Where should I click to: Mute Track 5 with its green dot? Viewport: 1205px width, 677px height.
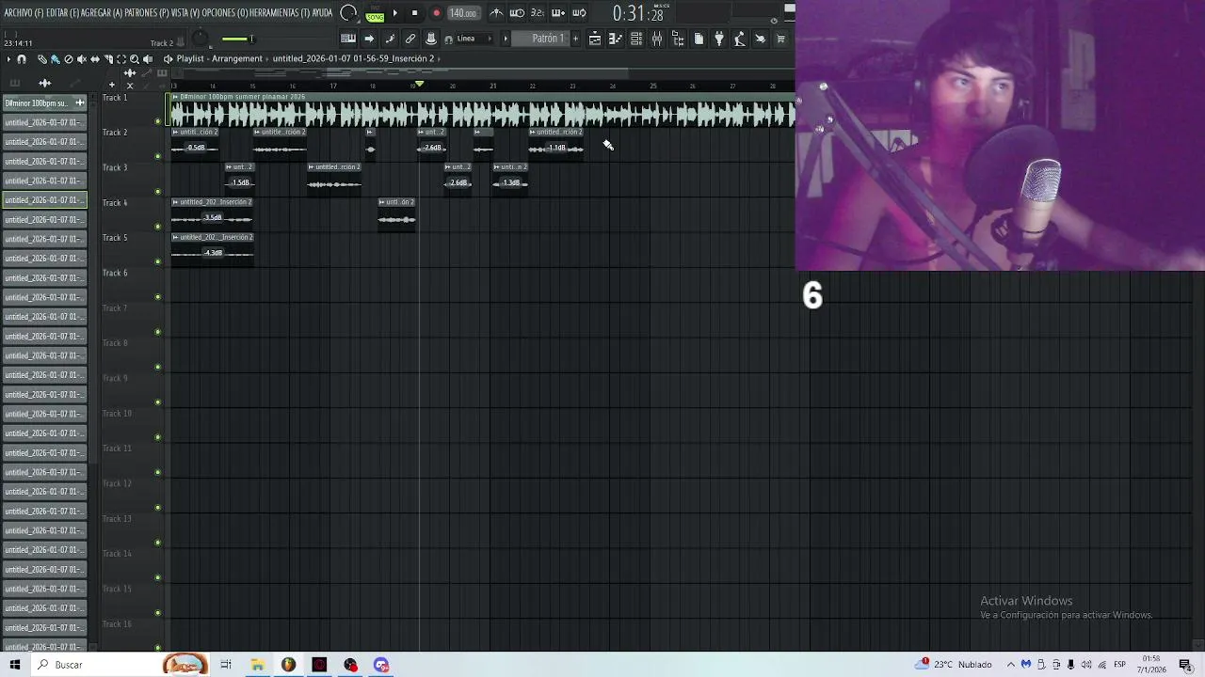click(x=157, y=261)
